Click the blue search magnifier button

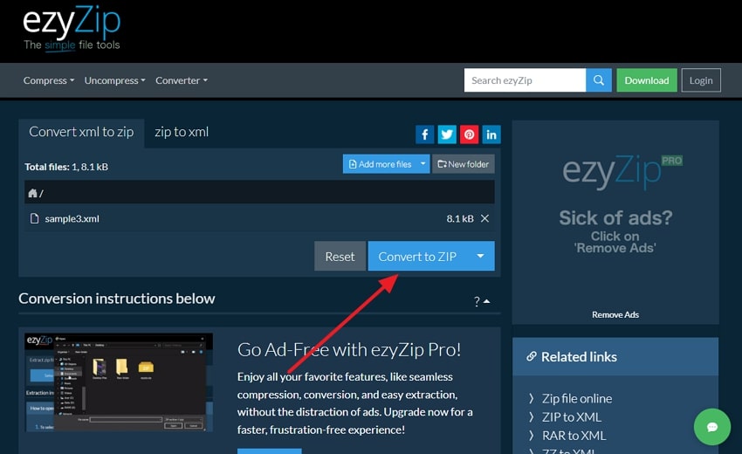click(x=599, y=80)
